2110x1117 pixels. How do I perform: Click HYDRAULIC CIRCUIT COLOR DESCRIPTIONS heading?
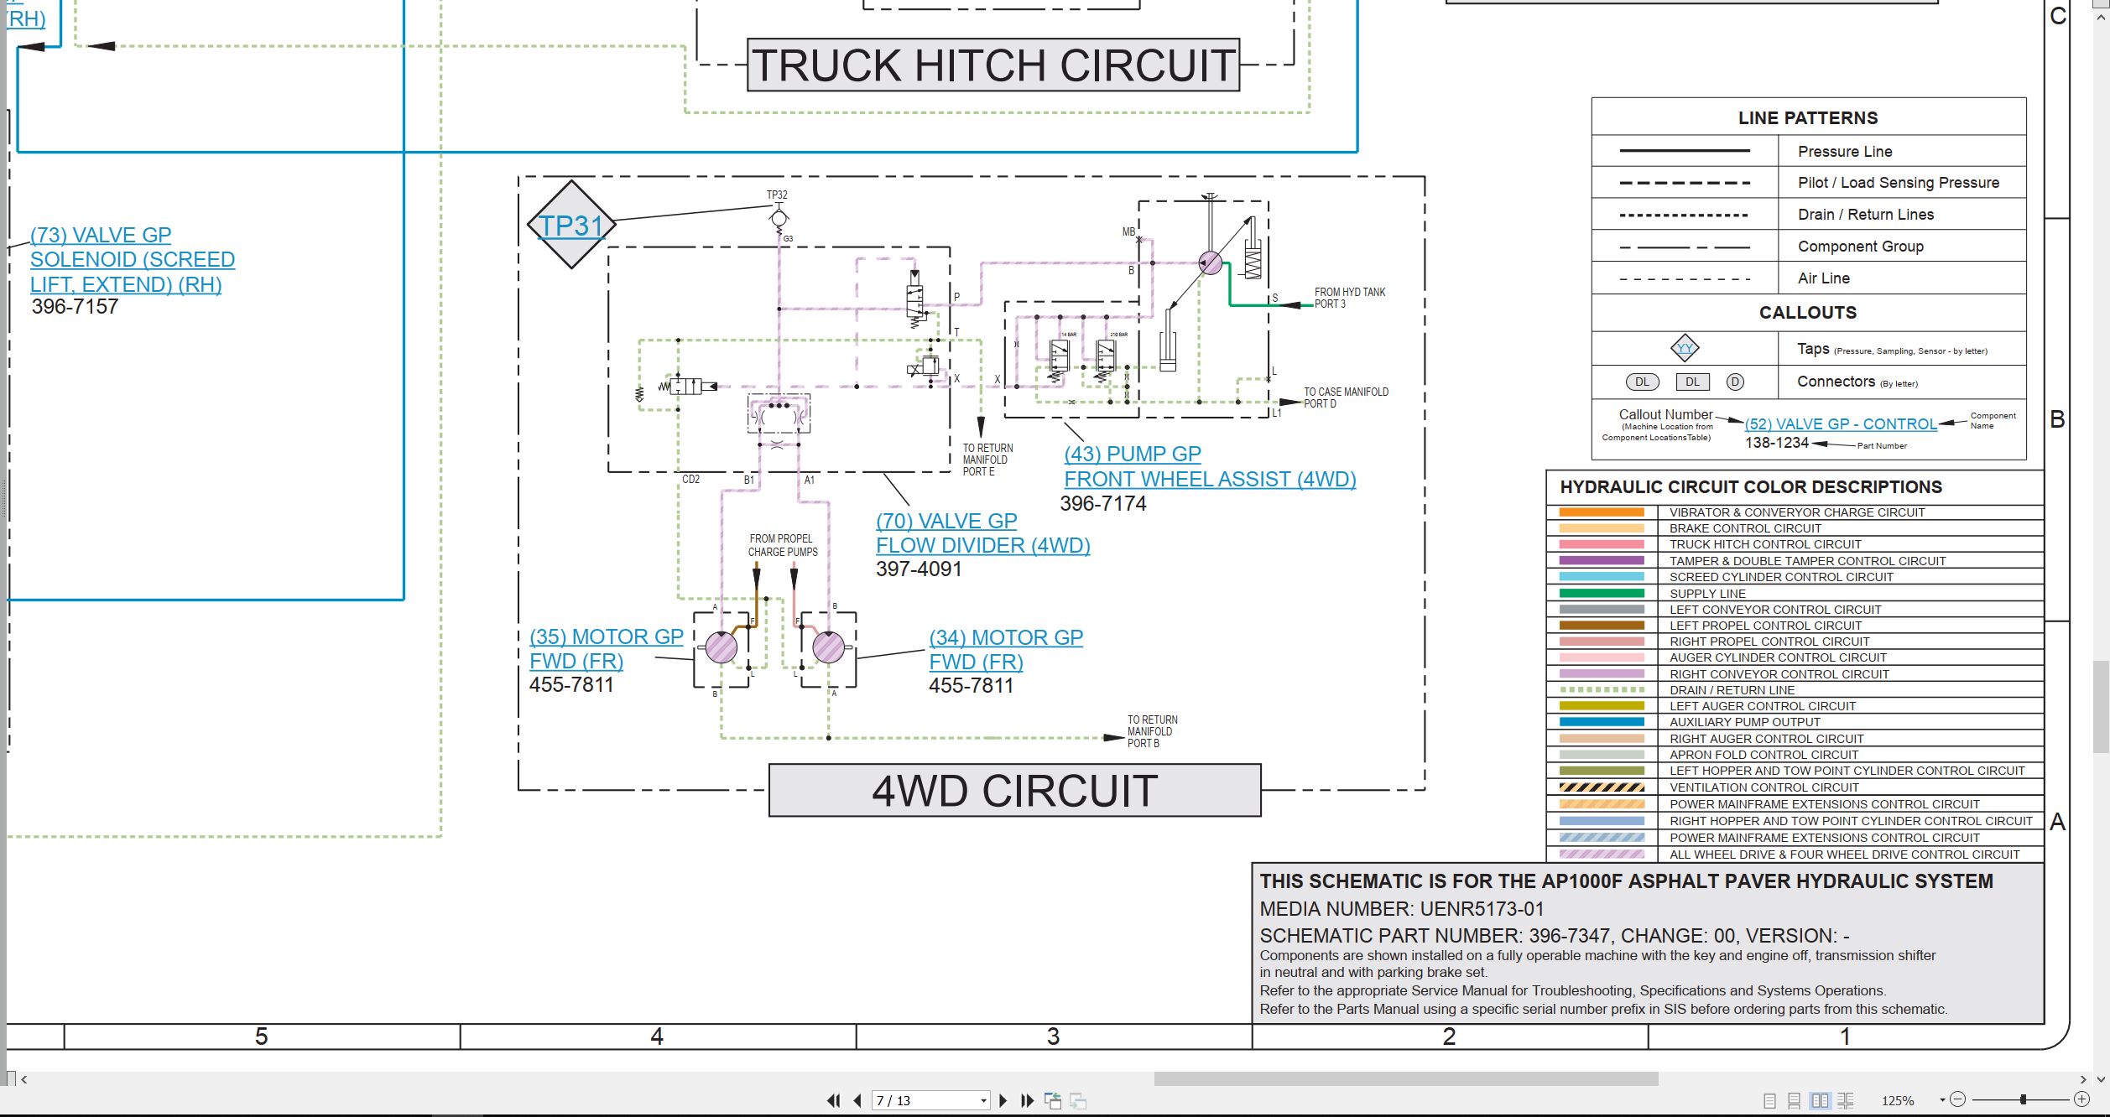(1751, 486)
